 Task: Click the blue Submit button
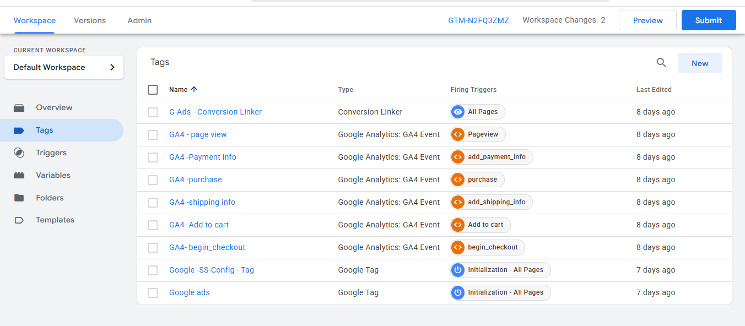(x=709, y=20)
